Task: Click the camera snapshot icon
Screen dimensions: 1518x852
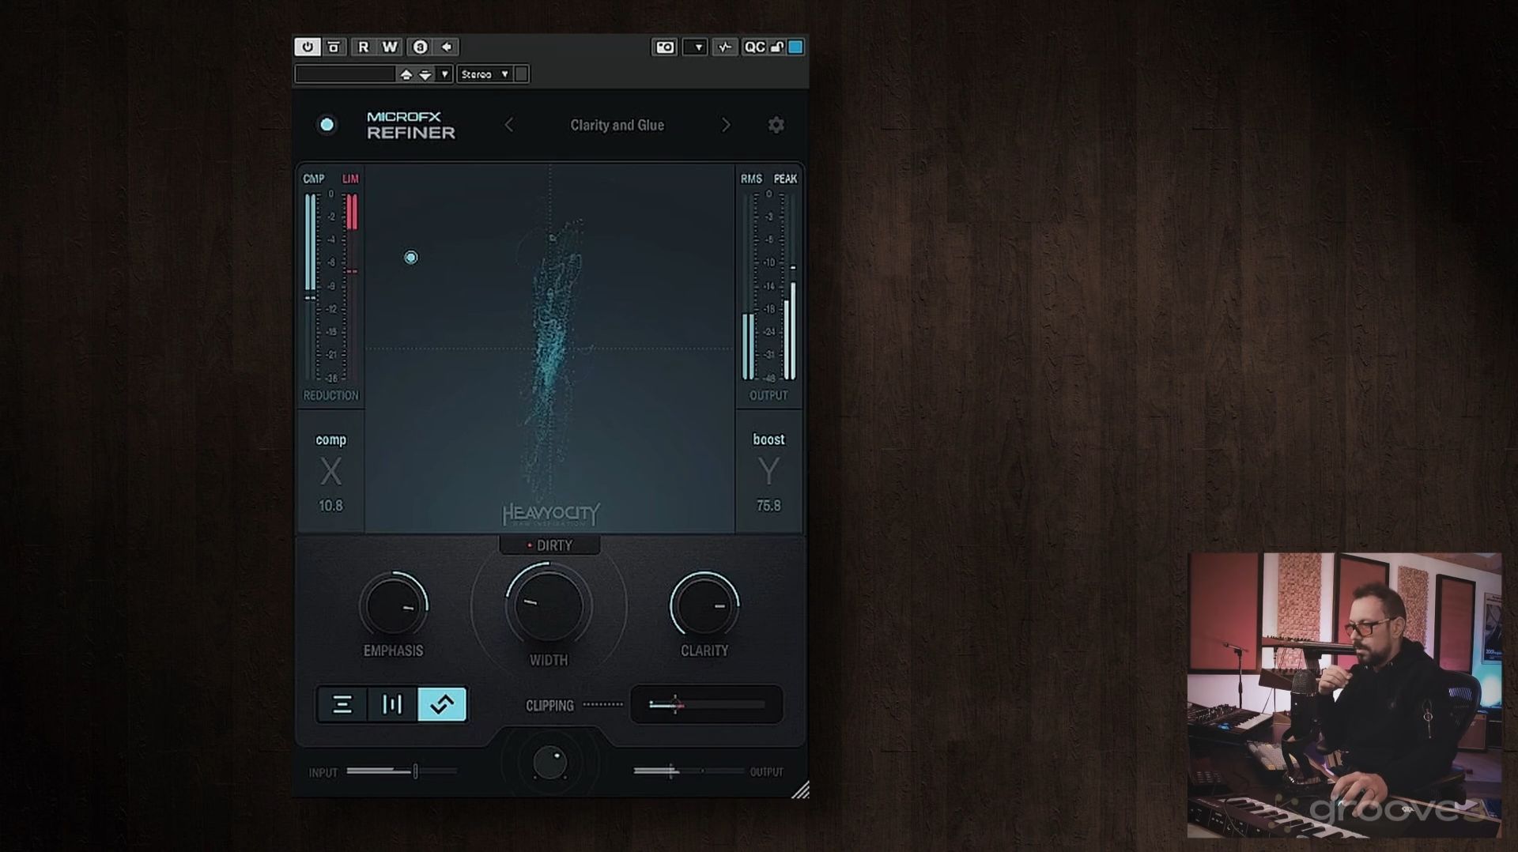Action: click(x=665, y=47)
